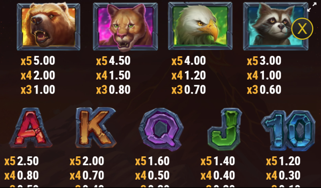Image resolution: width=321 pixels, height=188 pixels.
Task: Click the cougar x5 4.50 payout
Action: [113, 61]
